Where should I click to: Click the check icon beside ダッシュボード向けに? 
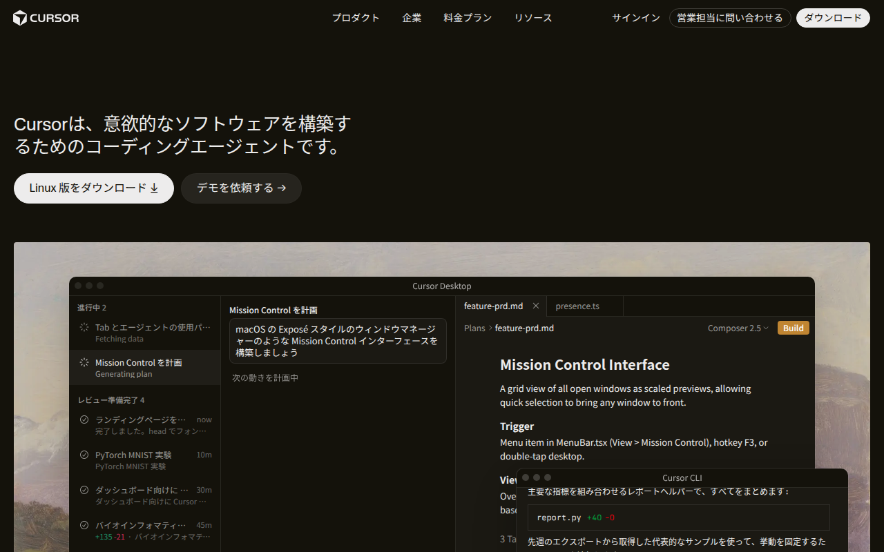click(x=84, y=490)
